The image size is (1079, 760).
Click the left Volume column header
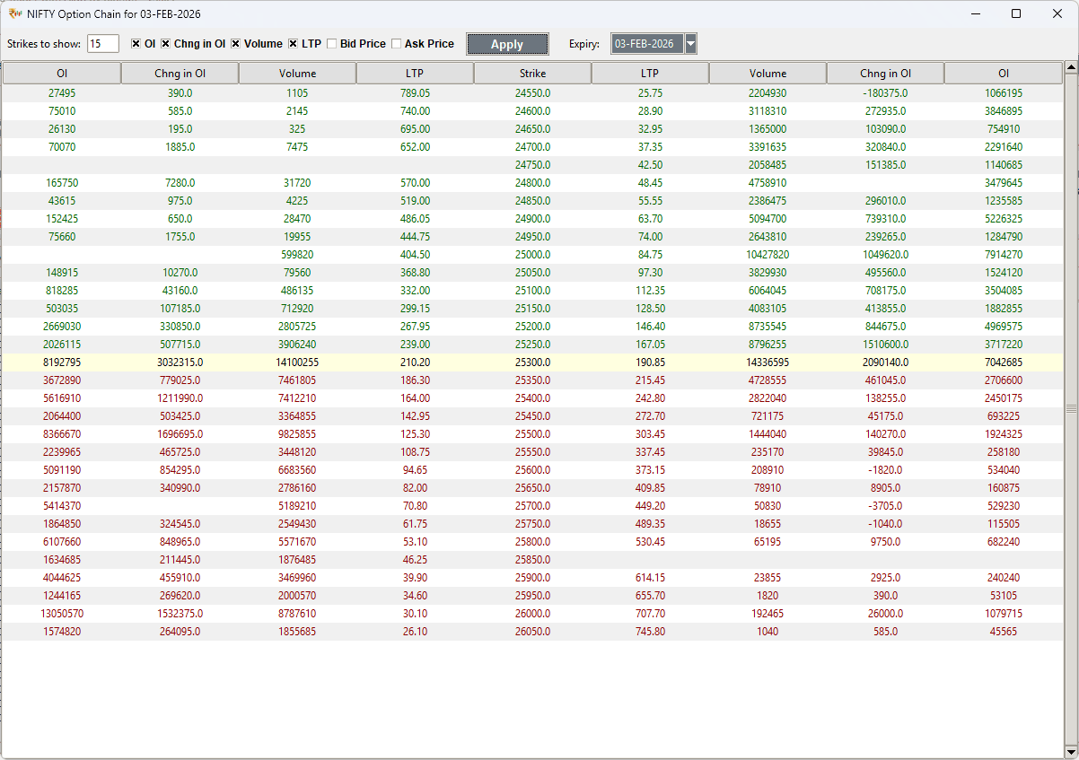tap(297, 73)
